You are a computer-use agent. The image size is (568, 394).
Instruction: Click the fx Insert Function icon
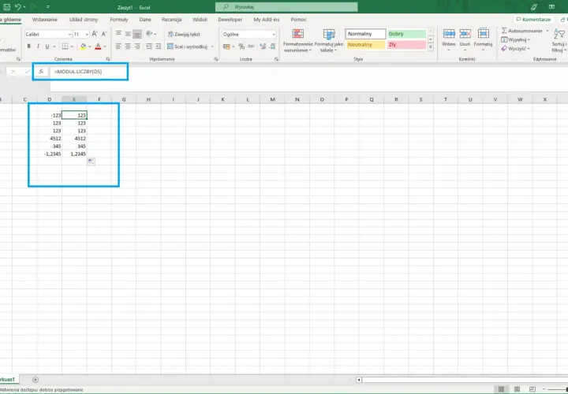(41, 72)
